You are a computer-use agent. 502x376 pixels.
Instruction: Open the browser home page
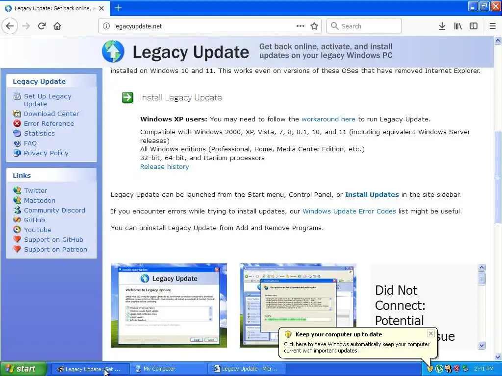coord(57,26)
